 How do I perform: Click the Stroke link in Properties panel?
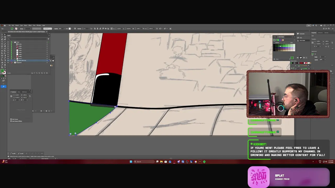(x=316, y=57)
